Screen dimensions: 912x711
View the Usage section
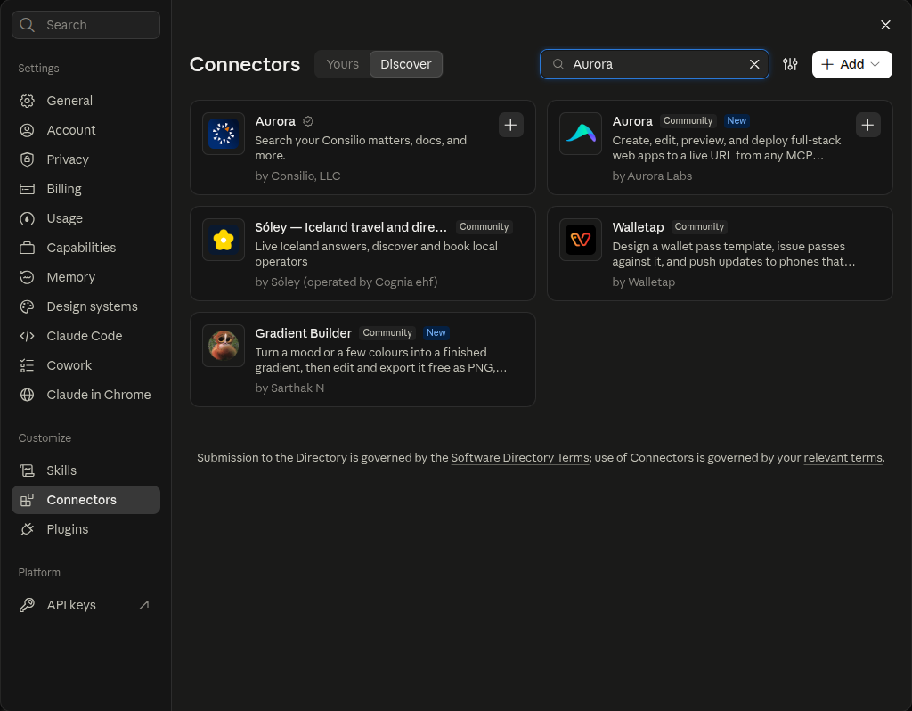85,218
